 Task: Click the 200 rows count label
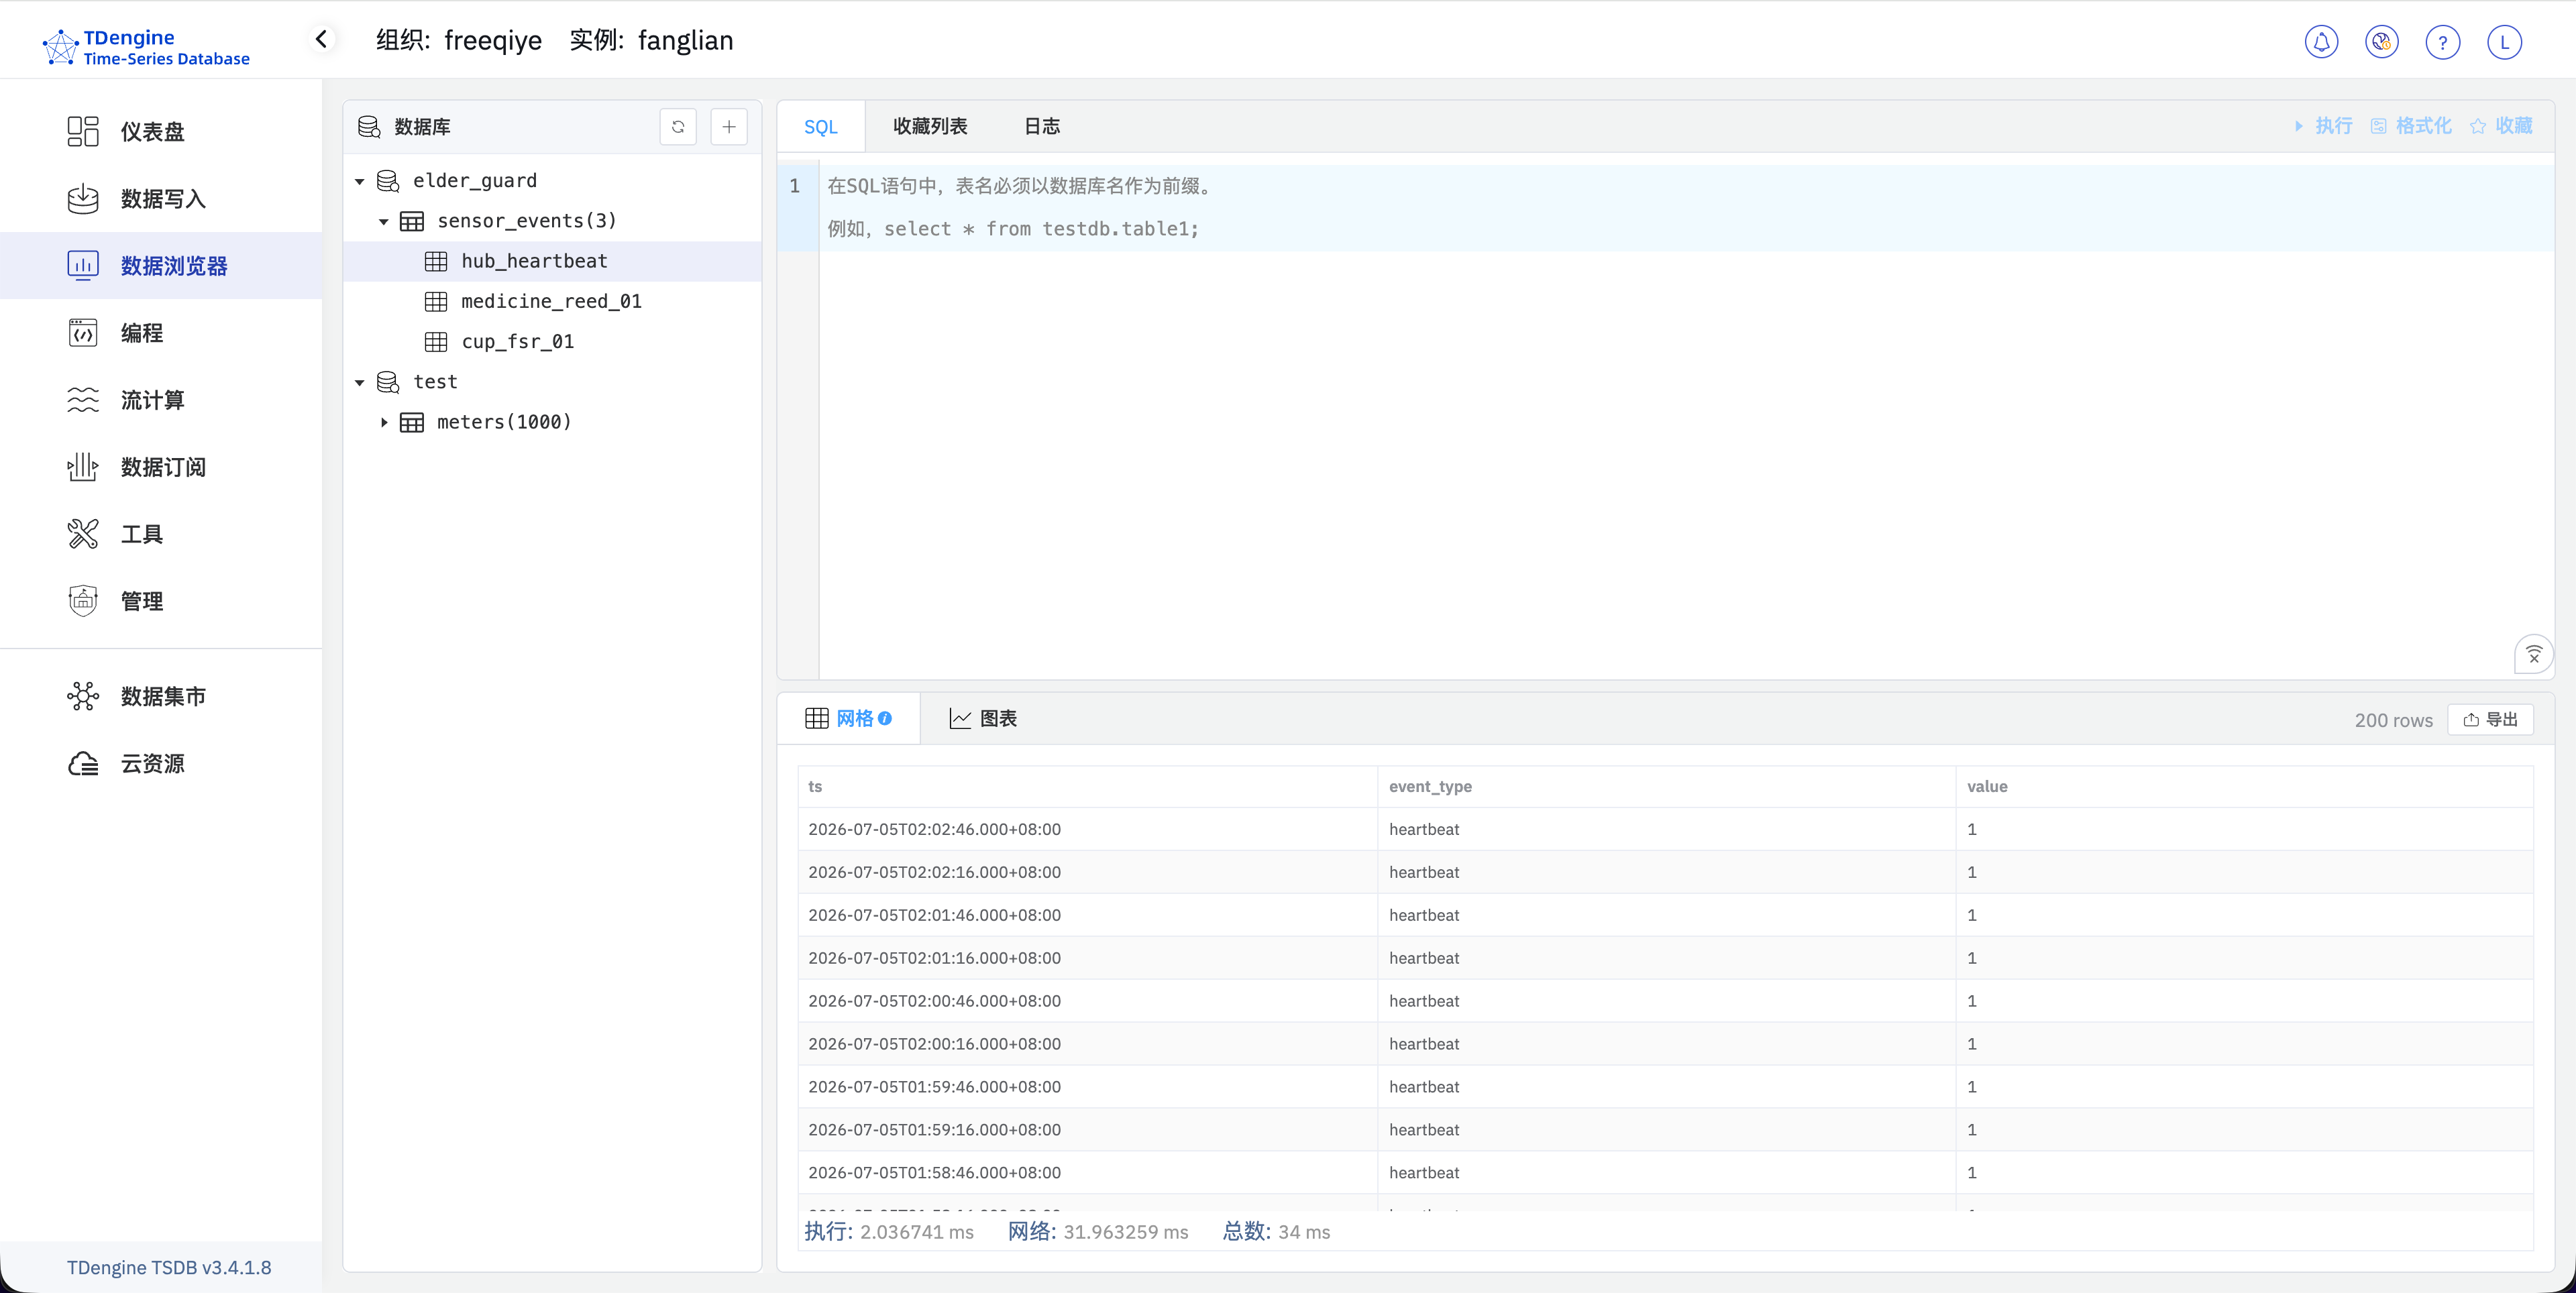[x=2393, y=720]
